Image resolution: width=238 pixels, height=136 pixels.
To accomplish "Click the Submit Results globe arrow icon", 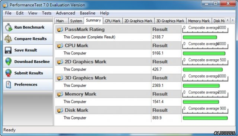I will [x=8, y=73].
